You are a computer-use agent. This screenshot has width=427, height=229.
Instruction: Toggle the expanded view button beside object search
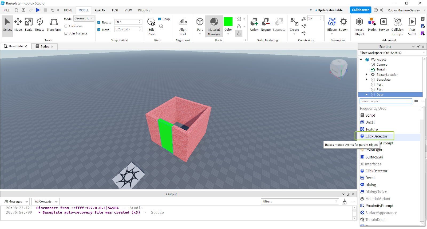(x=416, y=101)
